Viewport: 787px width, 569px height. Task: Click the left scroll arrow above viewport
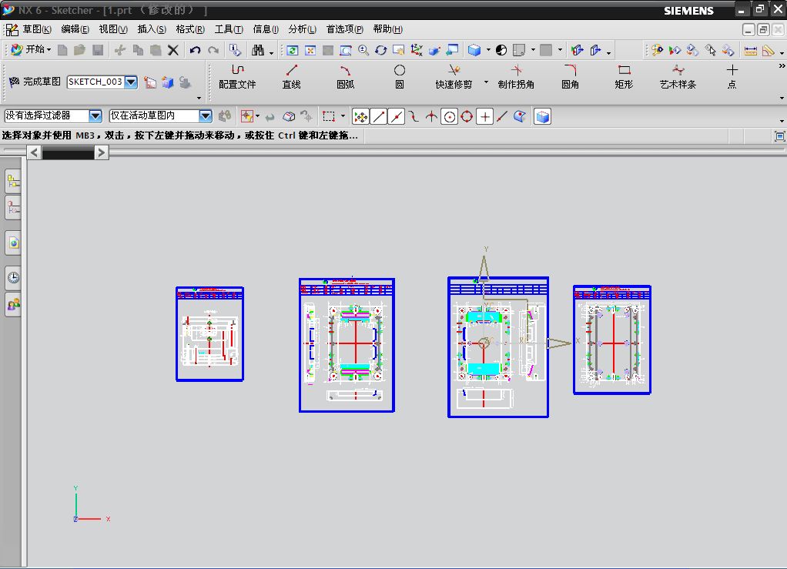point(34,152)
